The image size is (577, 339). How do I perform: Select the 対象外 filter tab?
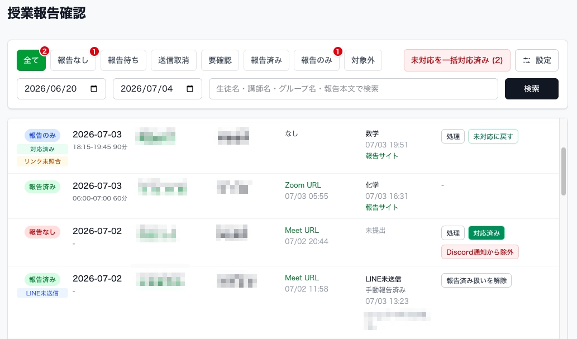[363, 60]
